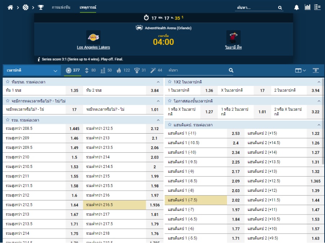Image resolution: width=325 pixels, height=243 pixels.
Task: Favorite the 1X2 ในเวลาปกติ market star
Action: point(170,82)
